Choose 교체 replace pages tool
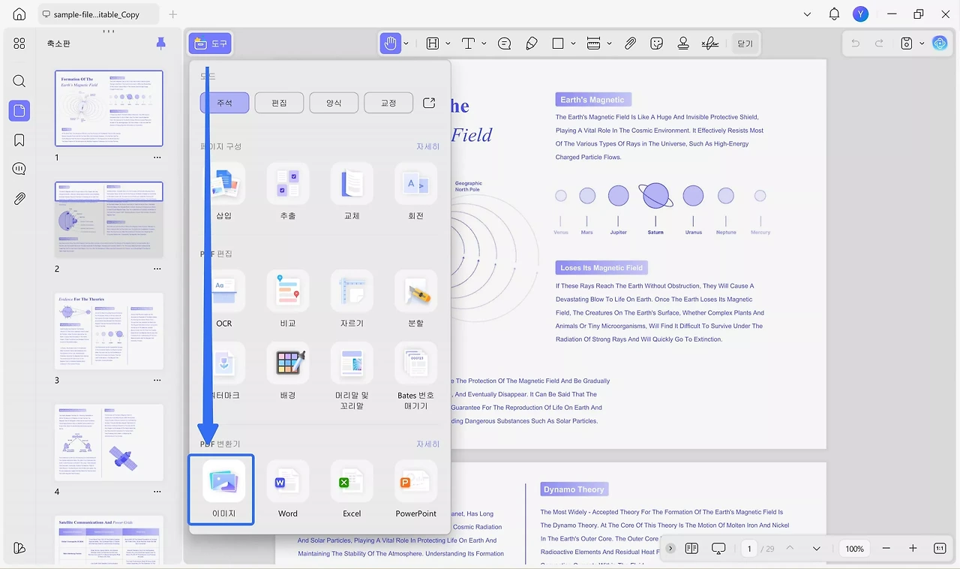 pyautogui.click(x=352, y=192)
